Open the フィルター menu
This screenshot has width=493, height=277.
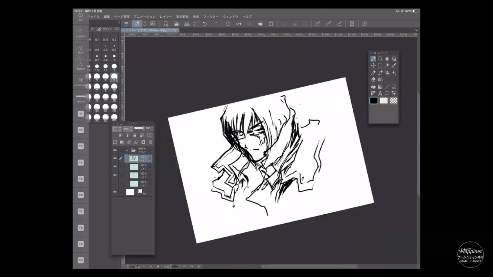211,17
